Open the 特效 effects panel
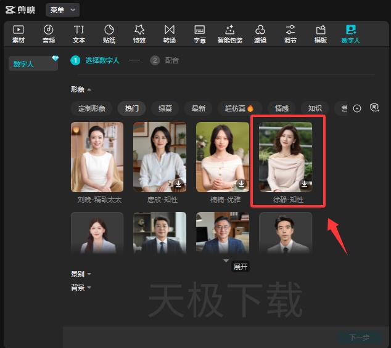This screenshot has height=348, width=391. 139,33
